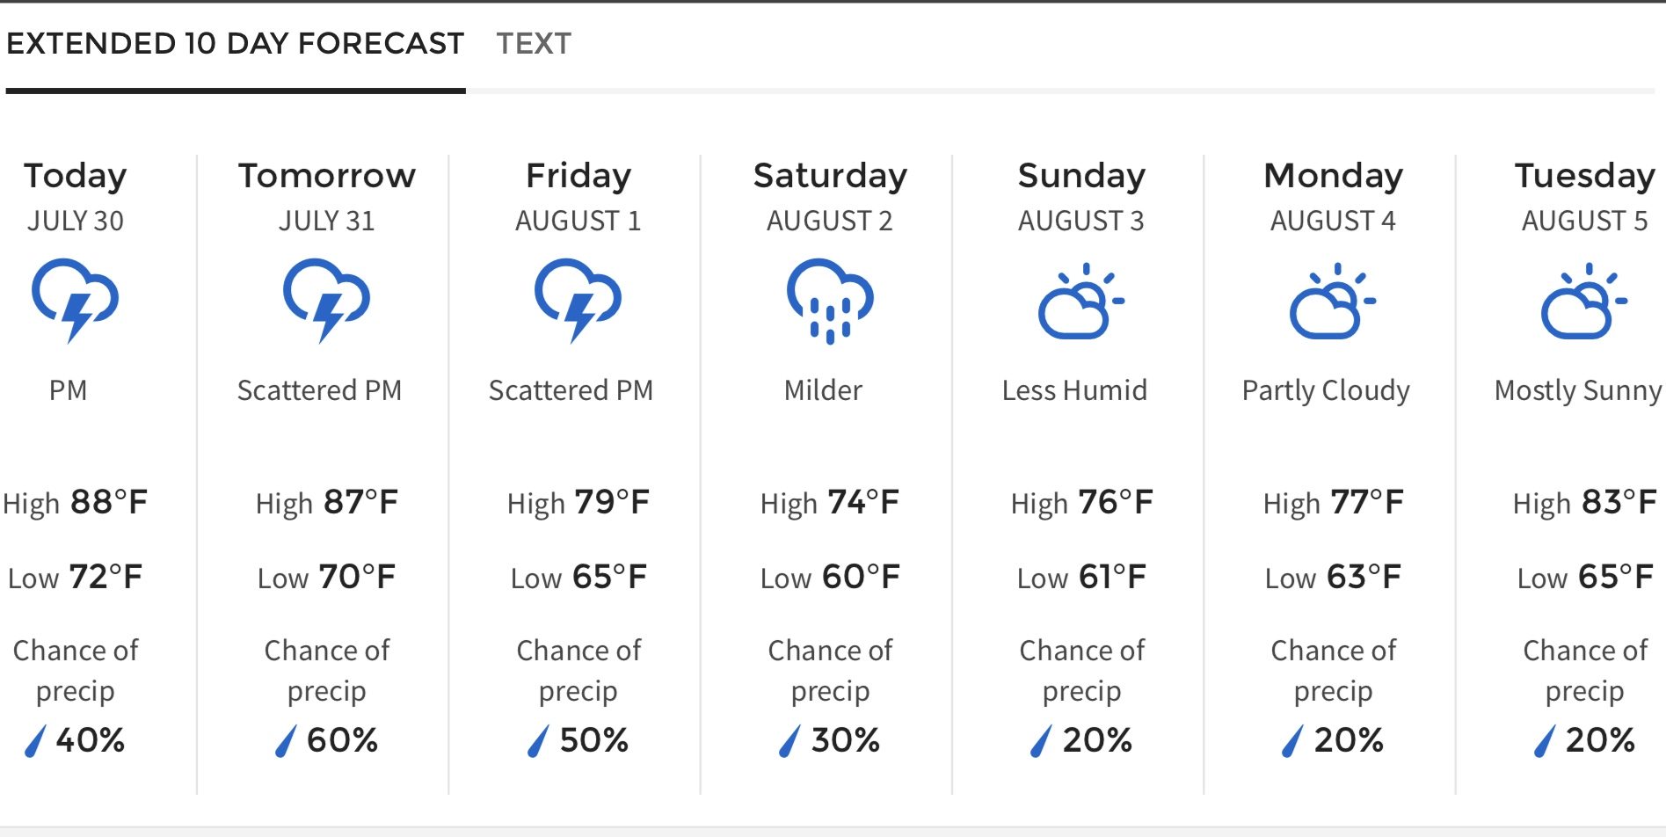Click Tomorrow's Low 70°F temperature
Screen dimensions: 1666x837
point(327,578)
